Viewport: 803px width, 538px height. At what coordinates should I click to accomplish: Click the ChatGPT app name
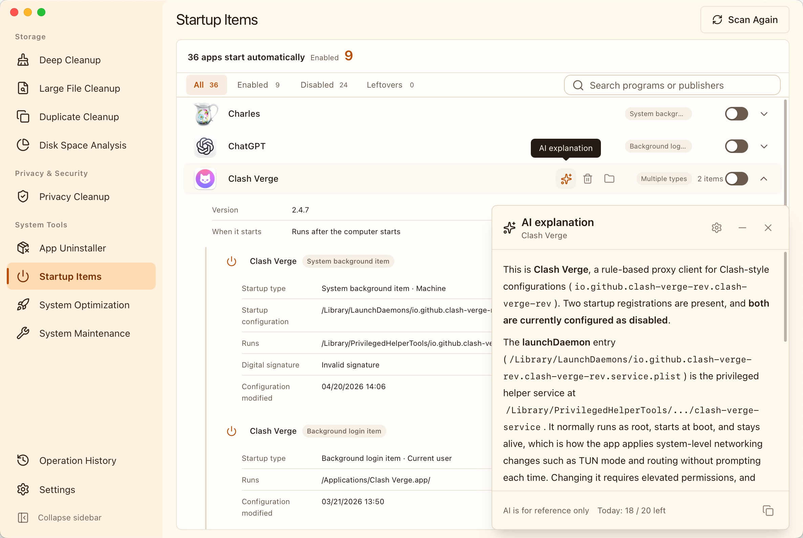(246, 147)
